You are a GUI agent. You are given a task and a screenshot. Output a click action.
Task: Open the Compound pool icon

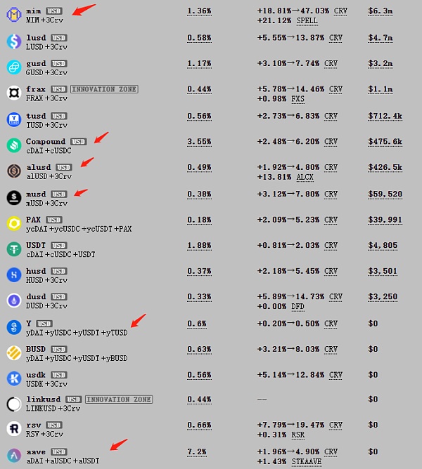point(14,145)
